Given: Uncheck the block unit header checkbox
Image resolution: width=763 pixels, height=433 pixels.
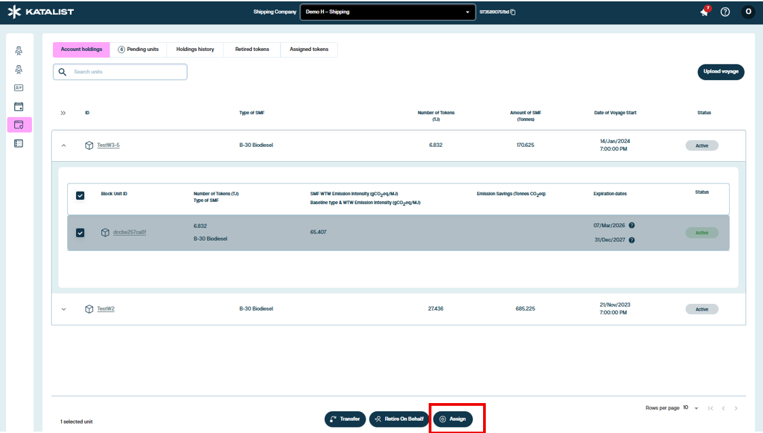Looking at the screenshot, I should (x=80, y=196).
